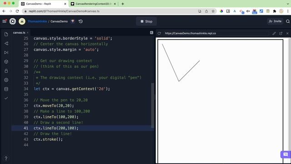Open the browser profile avatar

pos(281,11)
